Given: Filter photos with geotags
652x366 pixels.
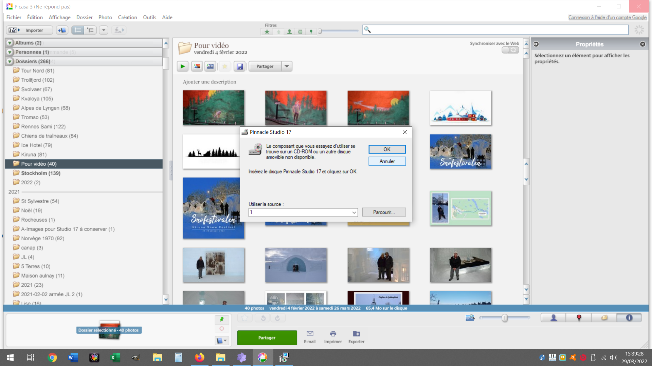Looking at the screenshot, I should tap(311, 32).
